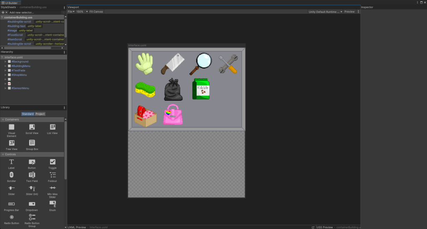Image resolution: width=427 pixels, height=229 pixels.
Task: Click the green glove item in canvas
Action: (144, 64)
